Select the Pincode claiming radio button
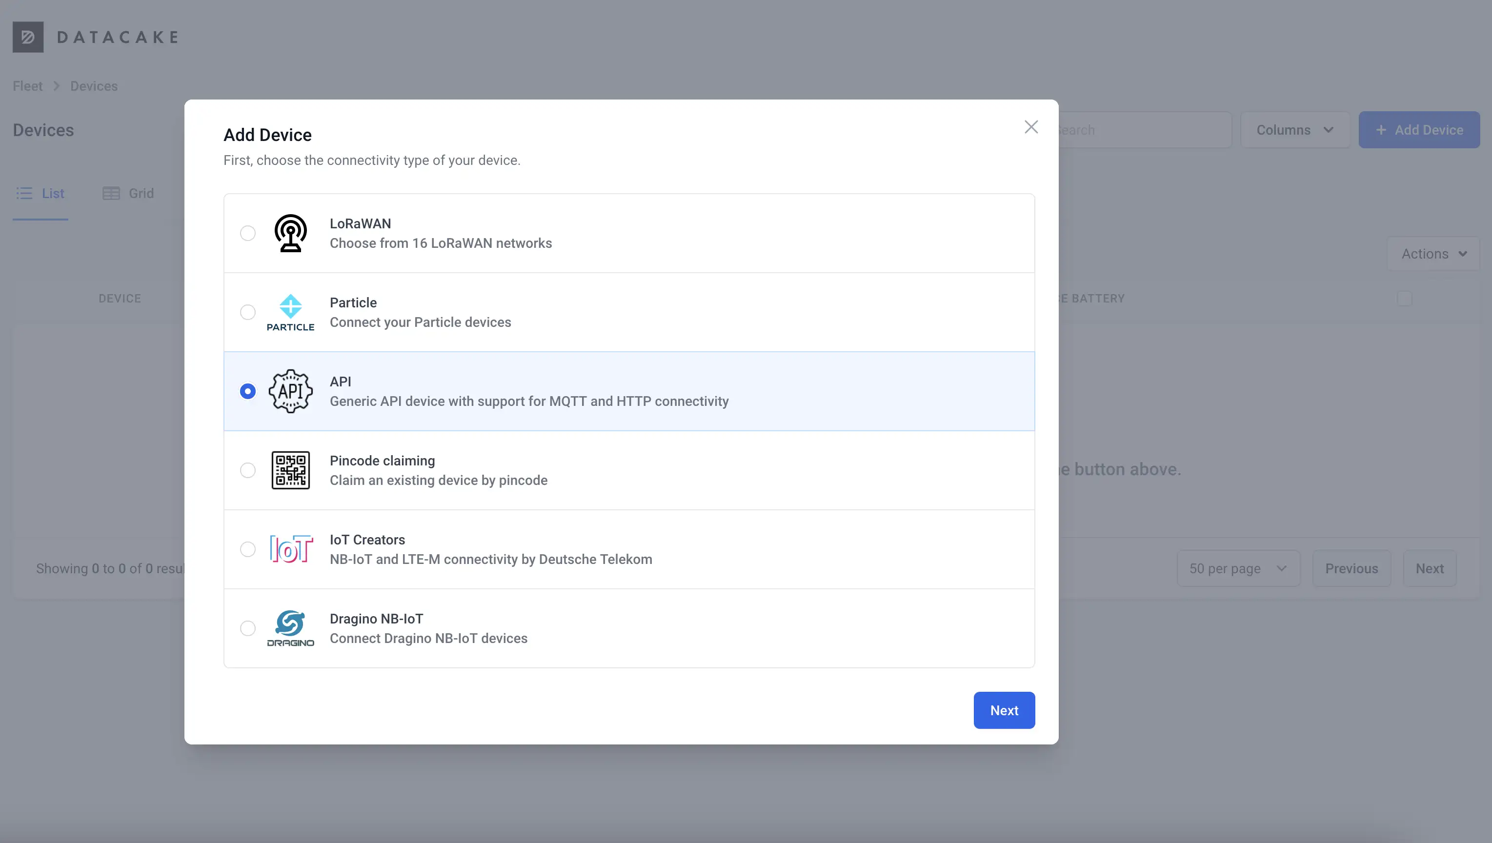1492x843 pixels. tap(248, 470)
